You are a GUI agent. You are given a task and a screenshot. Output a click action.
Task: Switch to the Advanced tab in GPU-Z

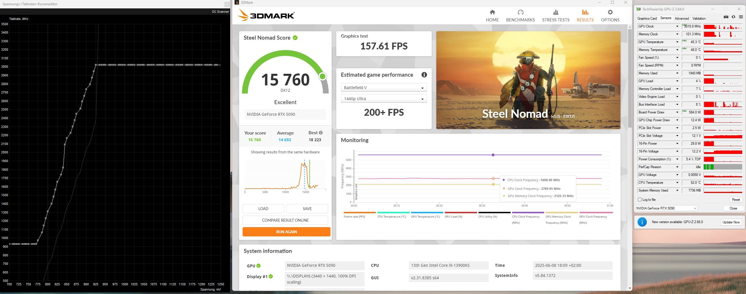point(682,18)
